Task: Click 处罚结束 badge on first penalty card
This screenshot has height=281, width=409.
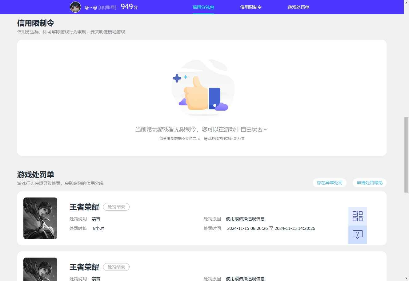Action: (x=116, y=207)
